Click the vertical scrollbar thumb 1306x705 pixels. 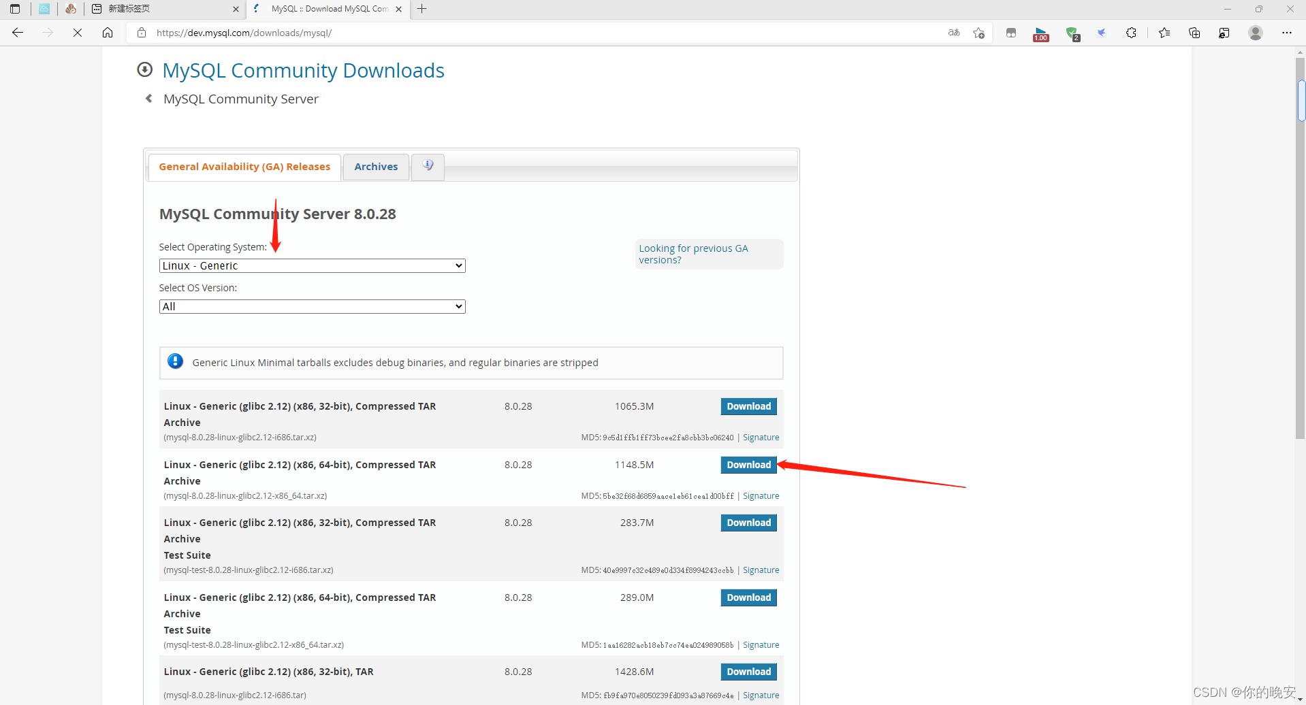tap(1300, 248)
